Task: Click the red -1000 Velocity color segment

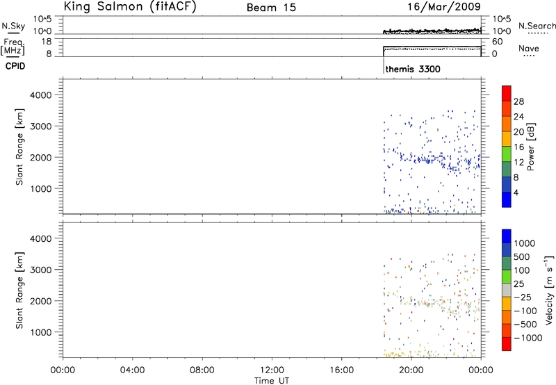Action: coord(507,344)
